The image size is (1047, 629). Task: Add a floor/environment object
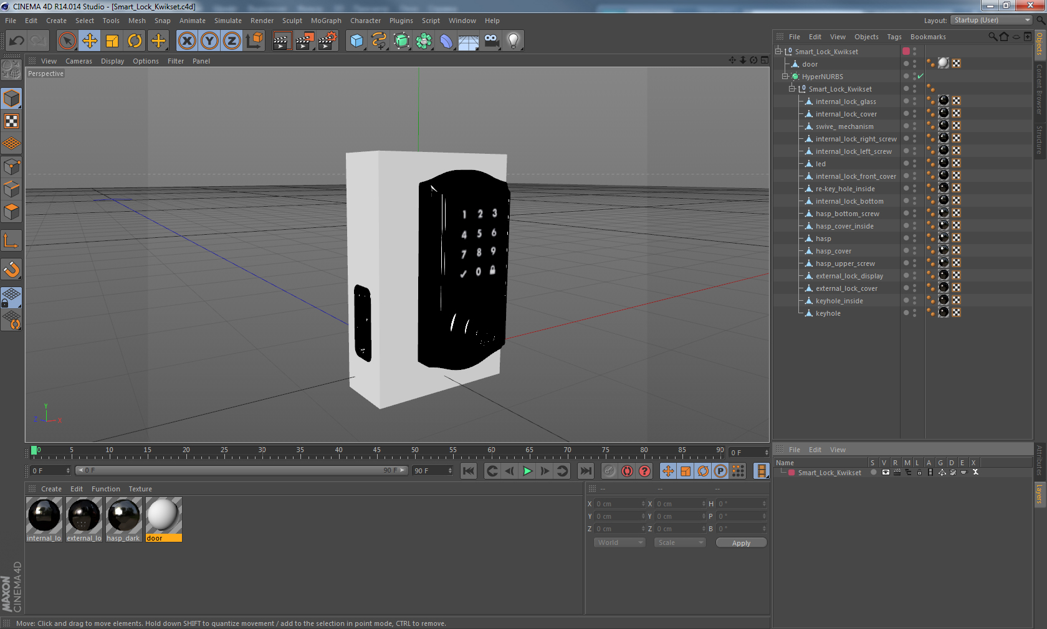(469, 41)
